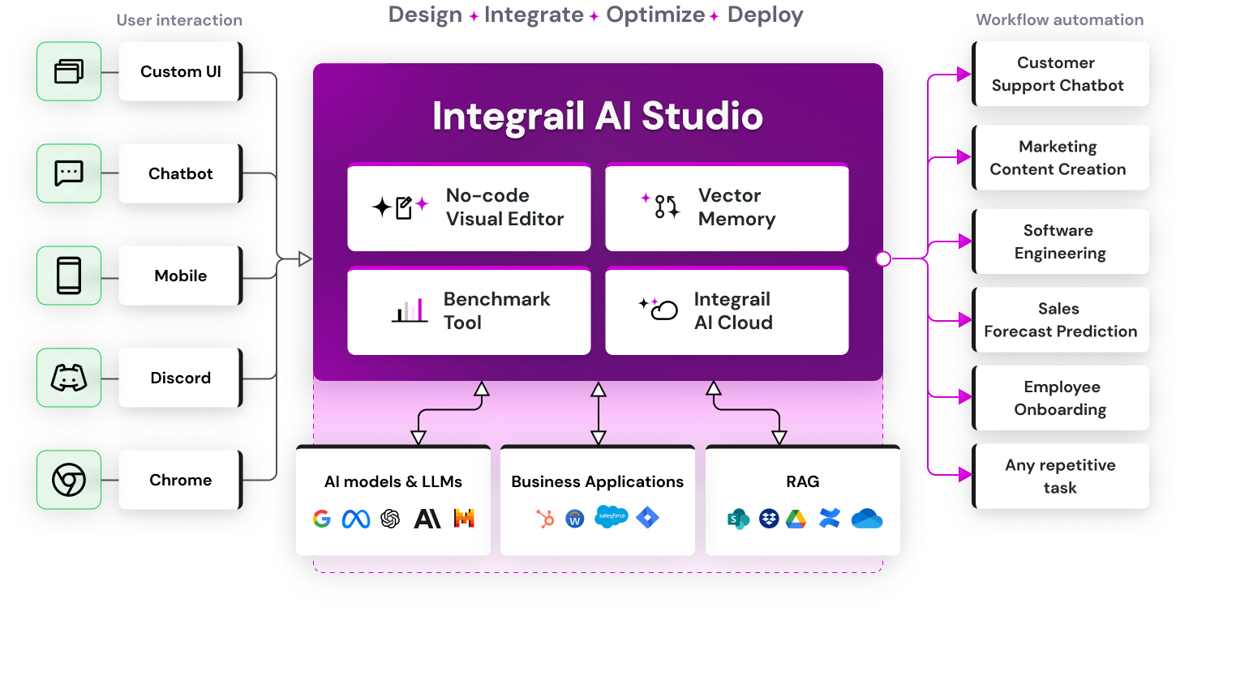The height and width of the screenshot is (684, 1249).
Task: Open the Integrail AI Cloud tile
Action: click(727, 311)
